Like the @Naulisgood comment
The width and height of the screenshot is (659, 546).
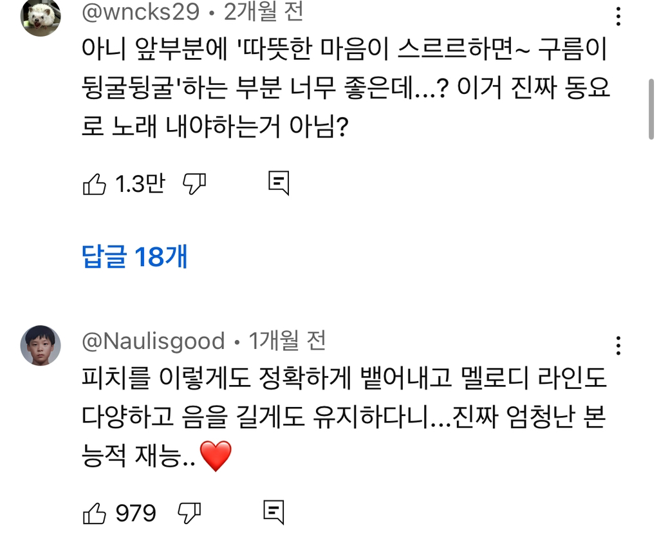coord(95,513)
